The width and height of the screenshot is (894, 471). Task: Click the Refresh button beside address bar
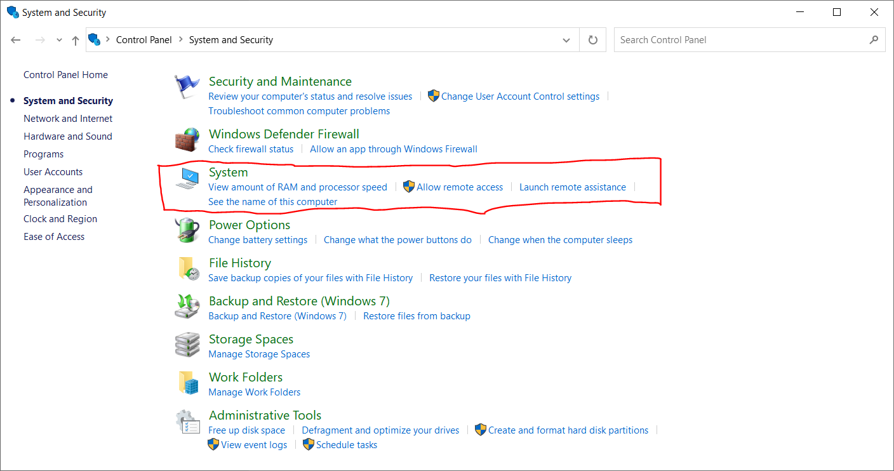click(x=593, y=40)
